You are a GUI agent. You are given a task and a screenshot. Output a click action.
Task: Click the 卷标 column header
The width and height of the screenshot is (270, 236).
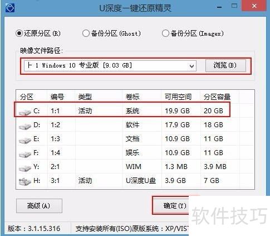pos(132,97)
